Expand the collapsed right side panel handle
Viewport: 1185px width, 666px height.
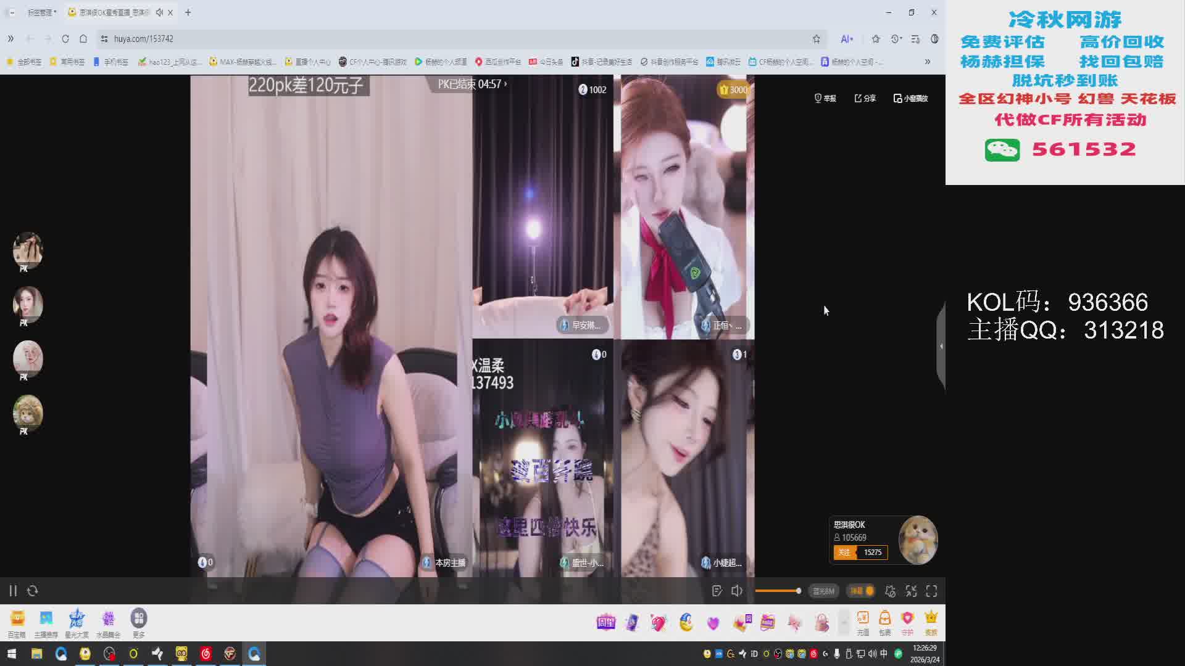point(941,346)
